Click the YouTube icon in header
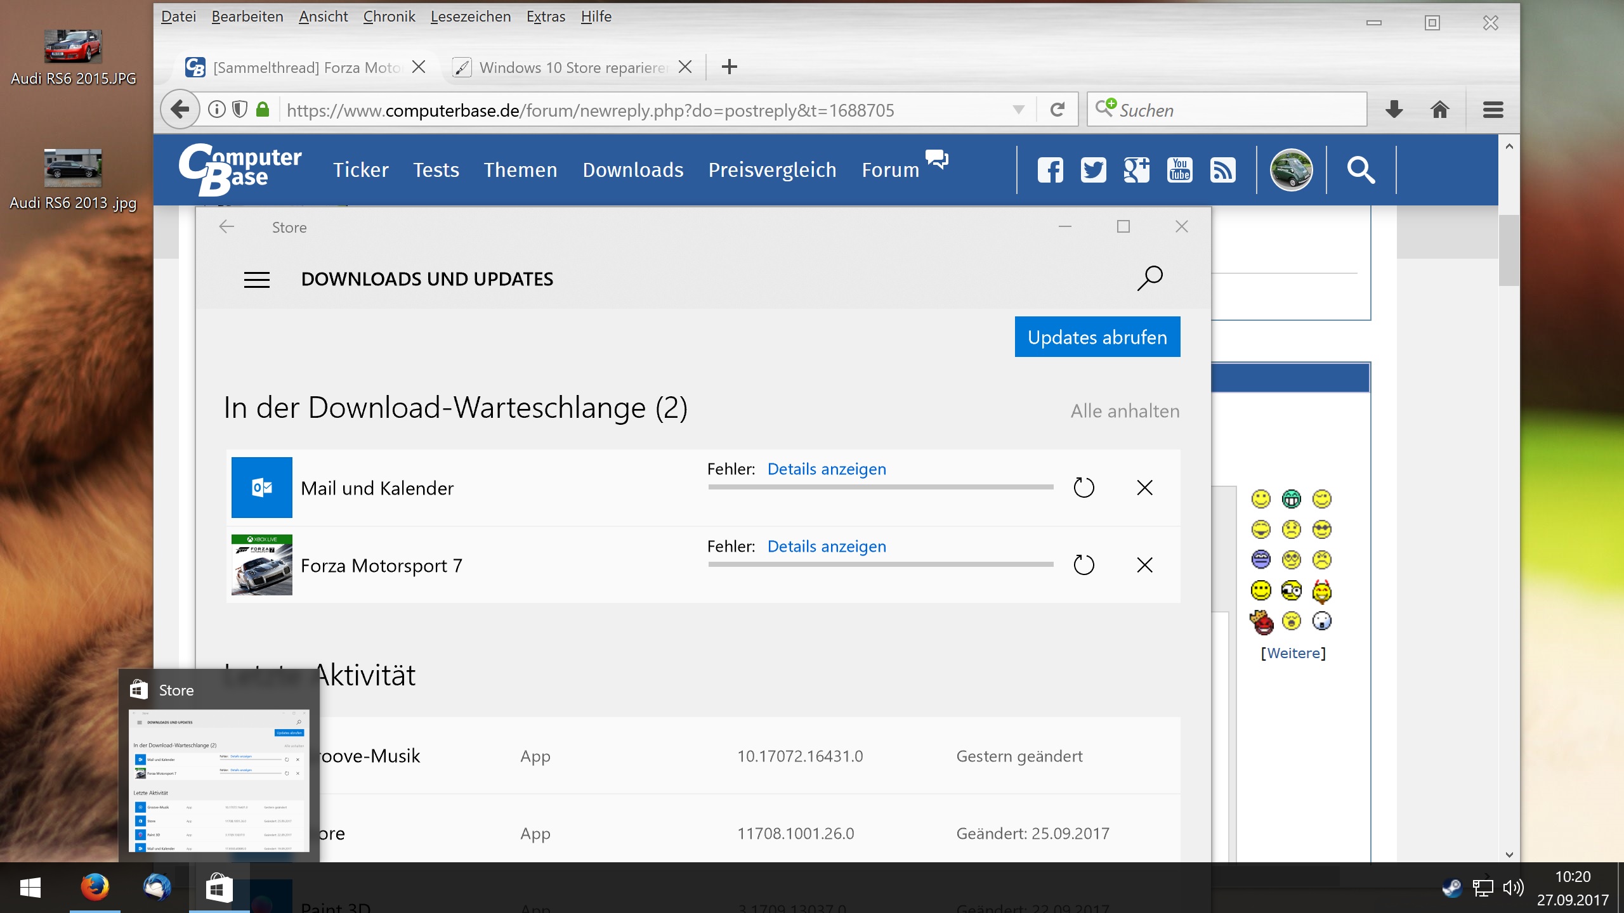Image resolution: width=1624 pixels, height=913 pixels. click(x=1179, y=170)
